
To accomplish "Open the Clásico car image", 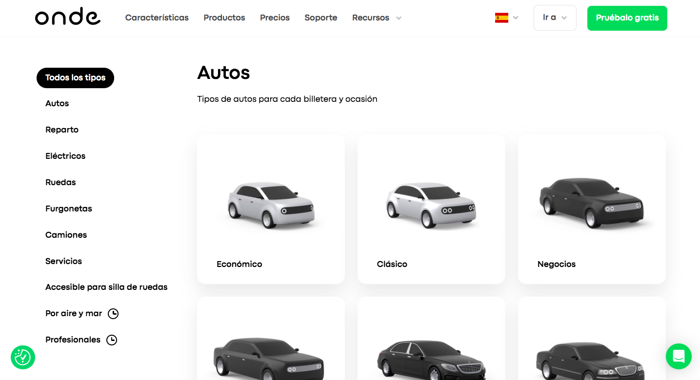I will (431, 205).
